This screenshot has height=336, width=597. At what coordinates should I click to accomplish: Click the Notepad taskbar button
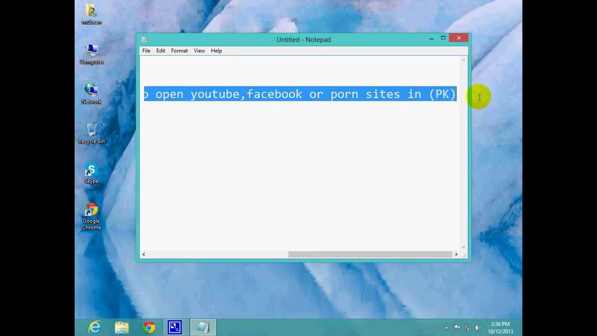[203, 327]
